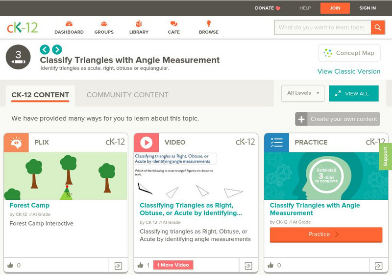Click the Join button
392x275 pixels.
tap(335, 8)
